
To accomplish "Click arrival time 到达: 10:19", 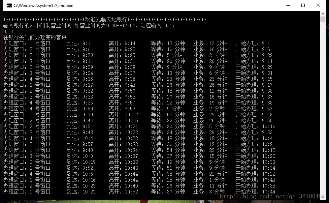I will (81, 162).
